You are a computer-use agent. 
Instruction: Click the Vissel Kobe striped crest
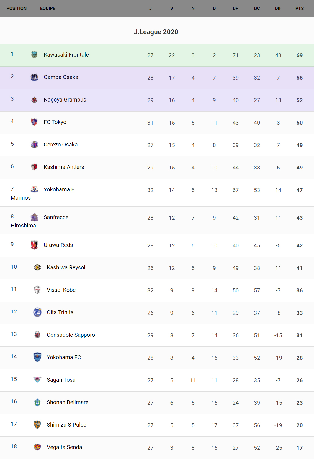[x=37, y=290]
